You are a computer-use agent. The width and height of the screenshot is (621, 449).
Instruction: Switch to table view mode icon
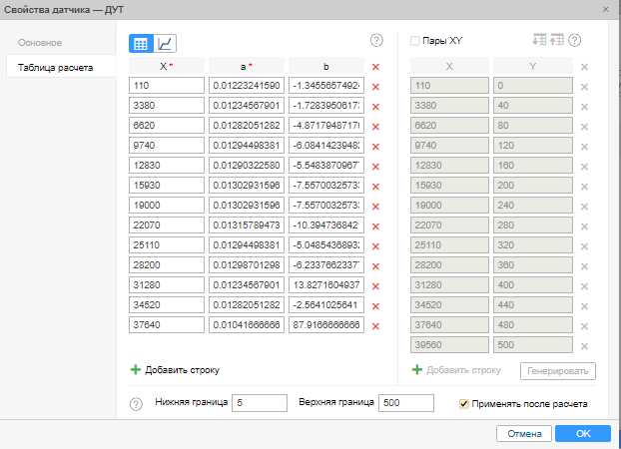tap(141, 43)
